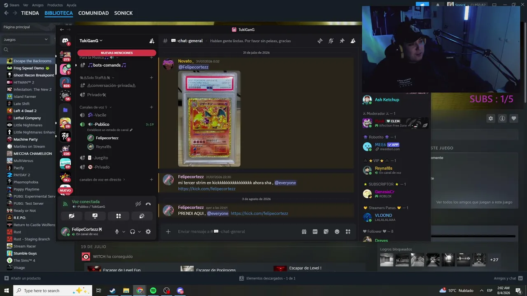Expand the Juegos filter dropdown in Steam
This screenshot has height=296, width=527.
pyautogui.click(x=26, y=39)
